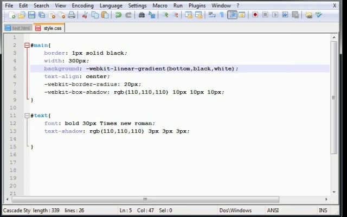Open the Encoding menu
This screenshot has width=347, height=217.
pyautogui.click(x=83, y=5)
